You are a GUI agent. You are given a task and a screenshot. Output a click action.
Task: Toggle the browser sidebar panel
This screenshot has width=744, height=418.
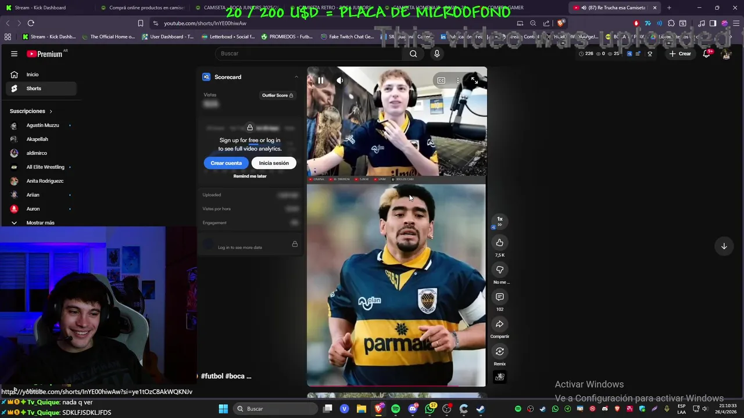coord(713,23)
